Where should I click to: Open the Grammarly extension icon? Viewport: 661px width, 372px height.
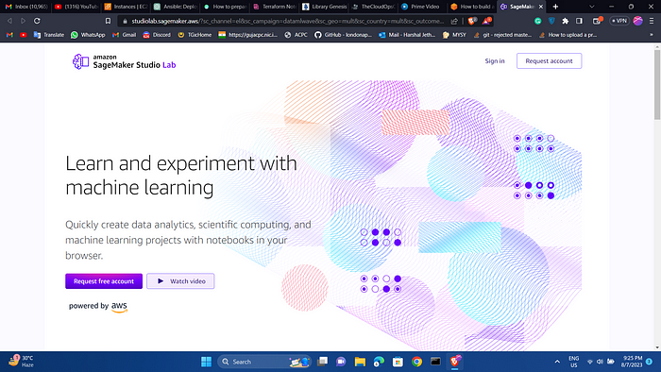tap(538, 21)
